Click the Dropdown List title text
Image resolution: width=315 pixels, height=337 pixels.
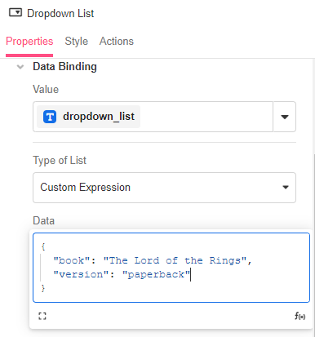coord(60,13)
